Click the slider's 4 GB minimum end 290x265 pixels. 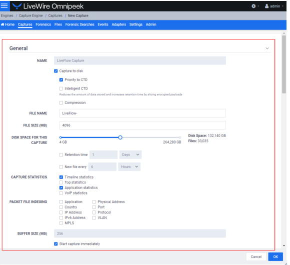click(60, 137)
